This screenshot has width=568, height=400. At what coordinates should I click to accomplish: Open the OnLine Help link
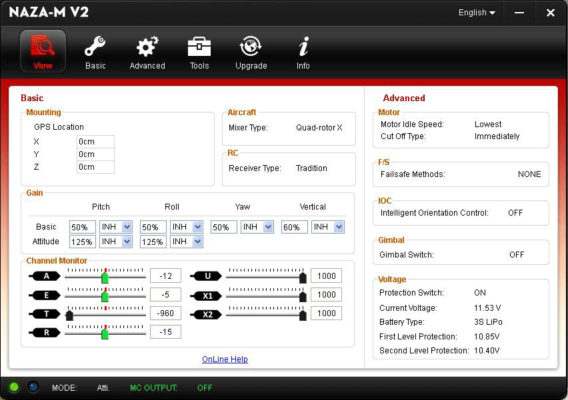tap(225, 359)
